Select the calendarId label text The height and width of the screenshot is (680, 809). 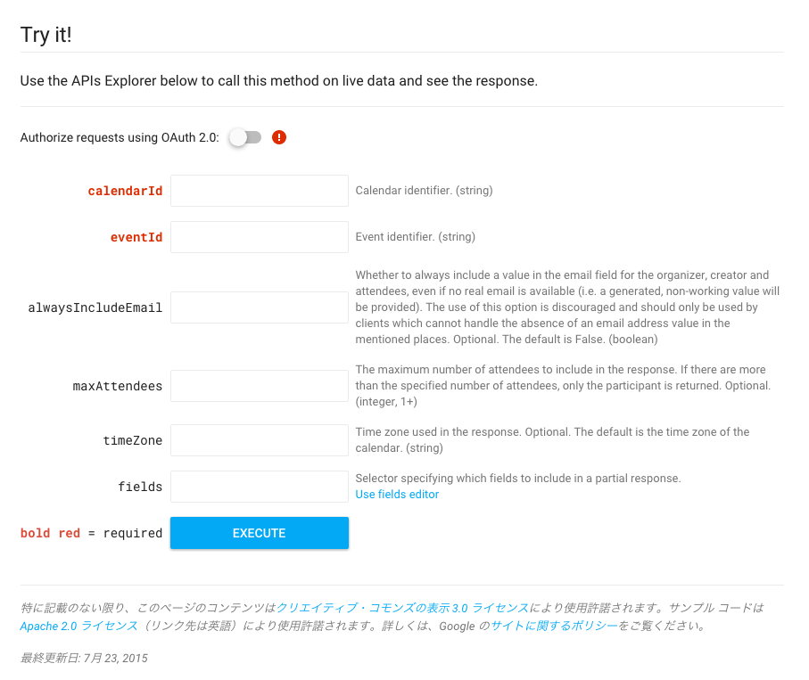click(125, 190)
